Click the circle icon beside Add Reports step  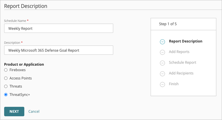coord(162,52)
